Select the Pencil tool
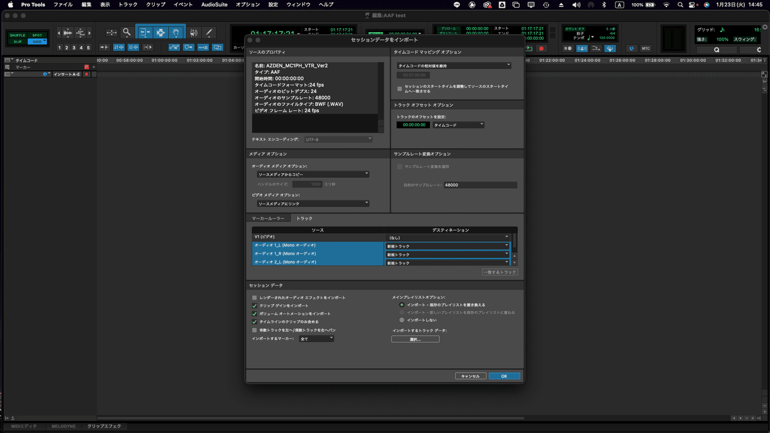 (x=209, y=32)
